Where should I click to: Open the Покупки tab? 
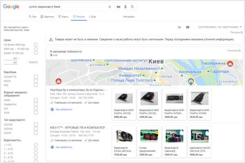(79, 17)
